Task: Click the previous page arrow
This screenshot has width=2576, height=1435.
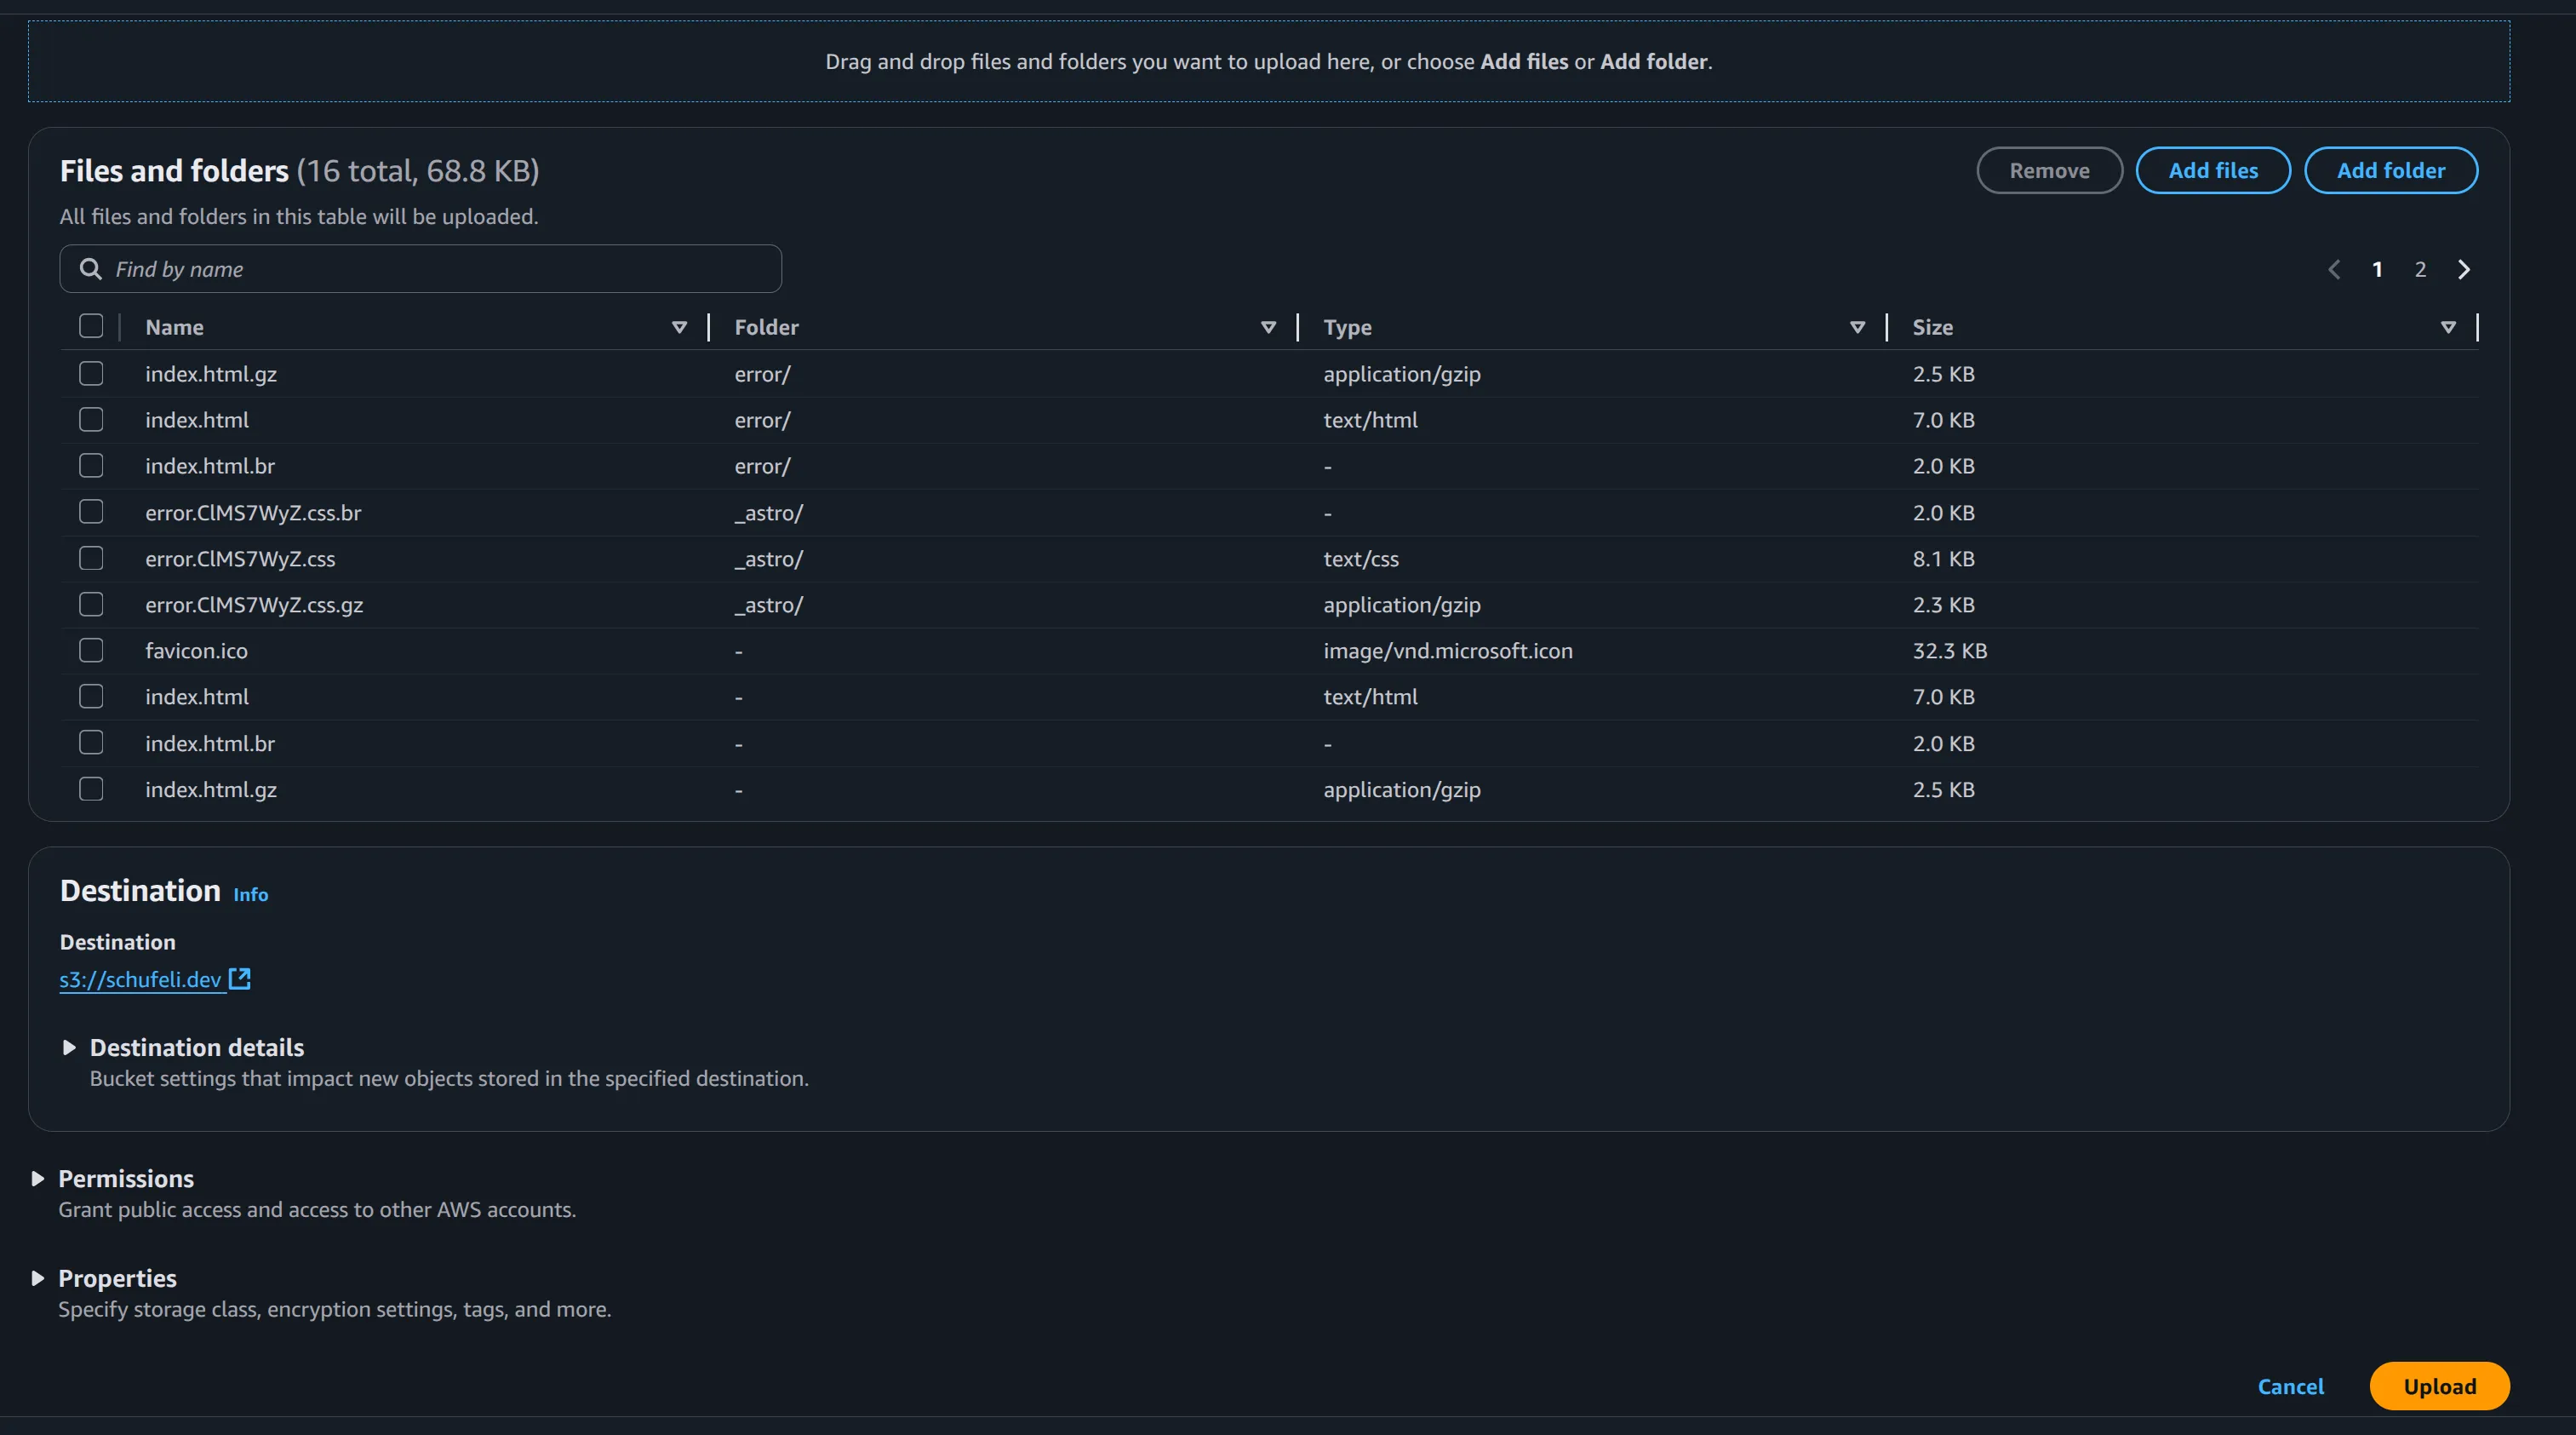Action: (x=2334, y=269)
